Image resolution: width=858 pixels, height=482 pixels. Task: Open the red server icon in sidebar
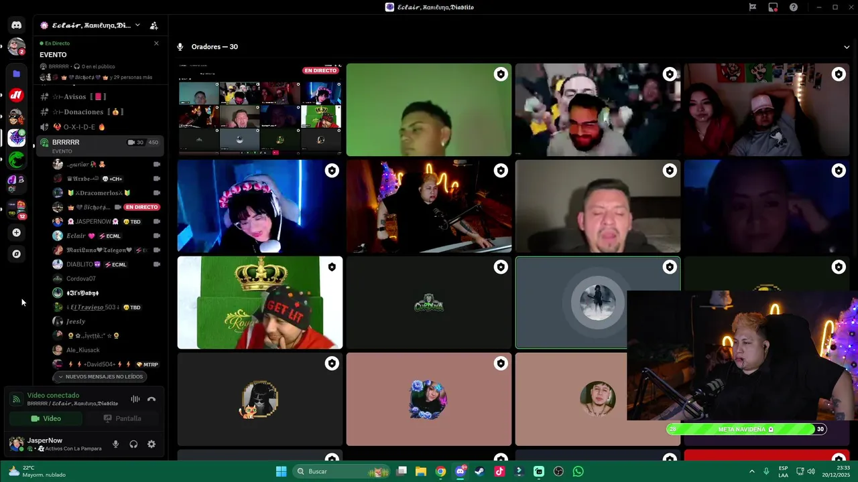pyautogui.click(x=16, y=95)
